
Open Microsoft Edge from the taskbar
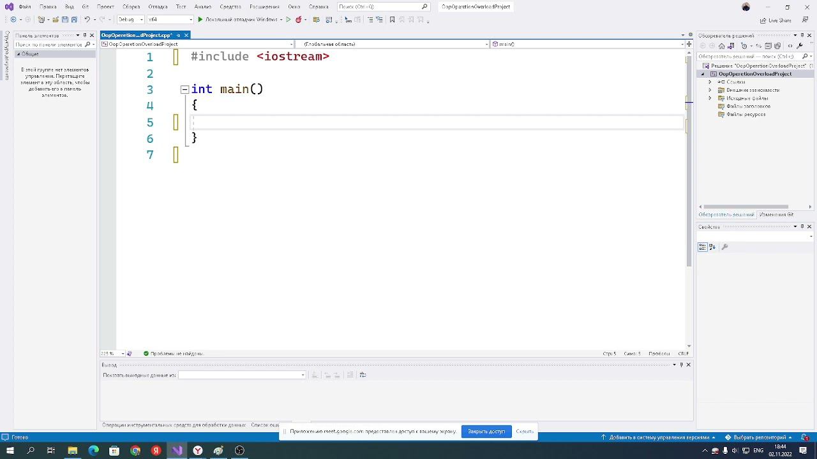(x=94, y=450)
